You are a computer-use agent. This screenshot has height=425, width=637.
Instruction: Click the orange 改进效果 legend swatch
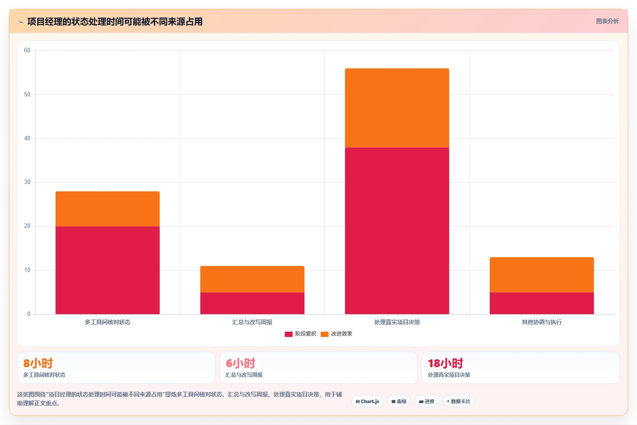coord(324,334)
